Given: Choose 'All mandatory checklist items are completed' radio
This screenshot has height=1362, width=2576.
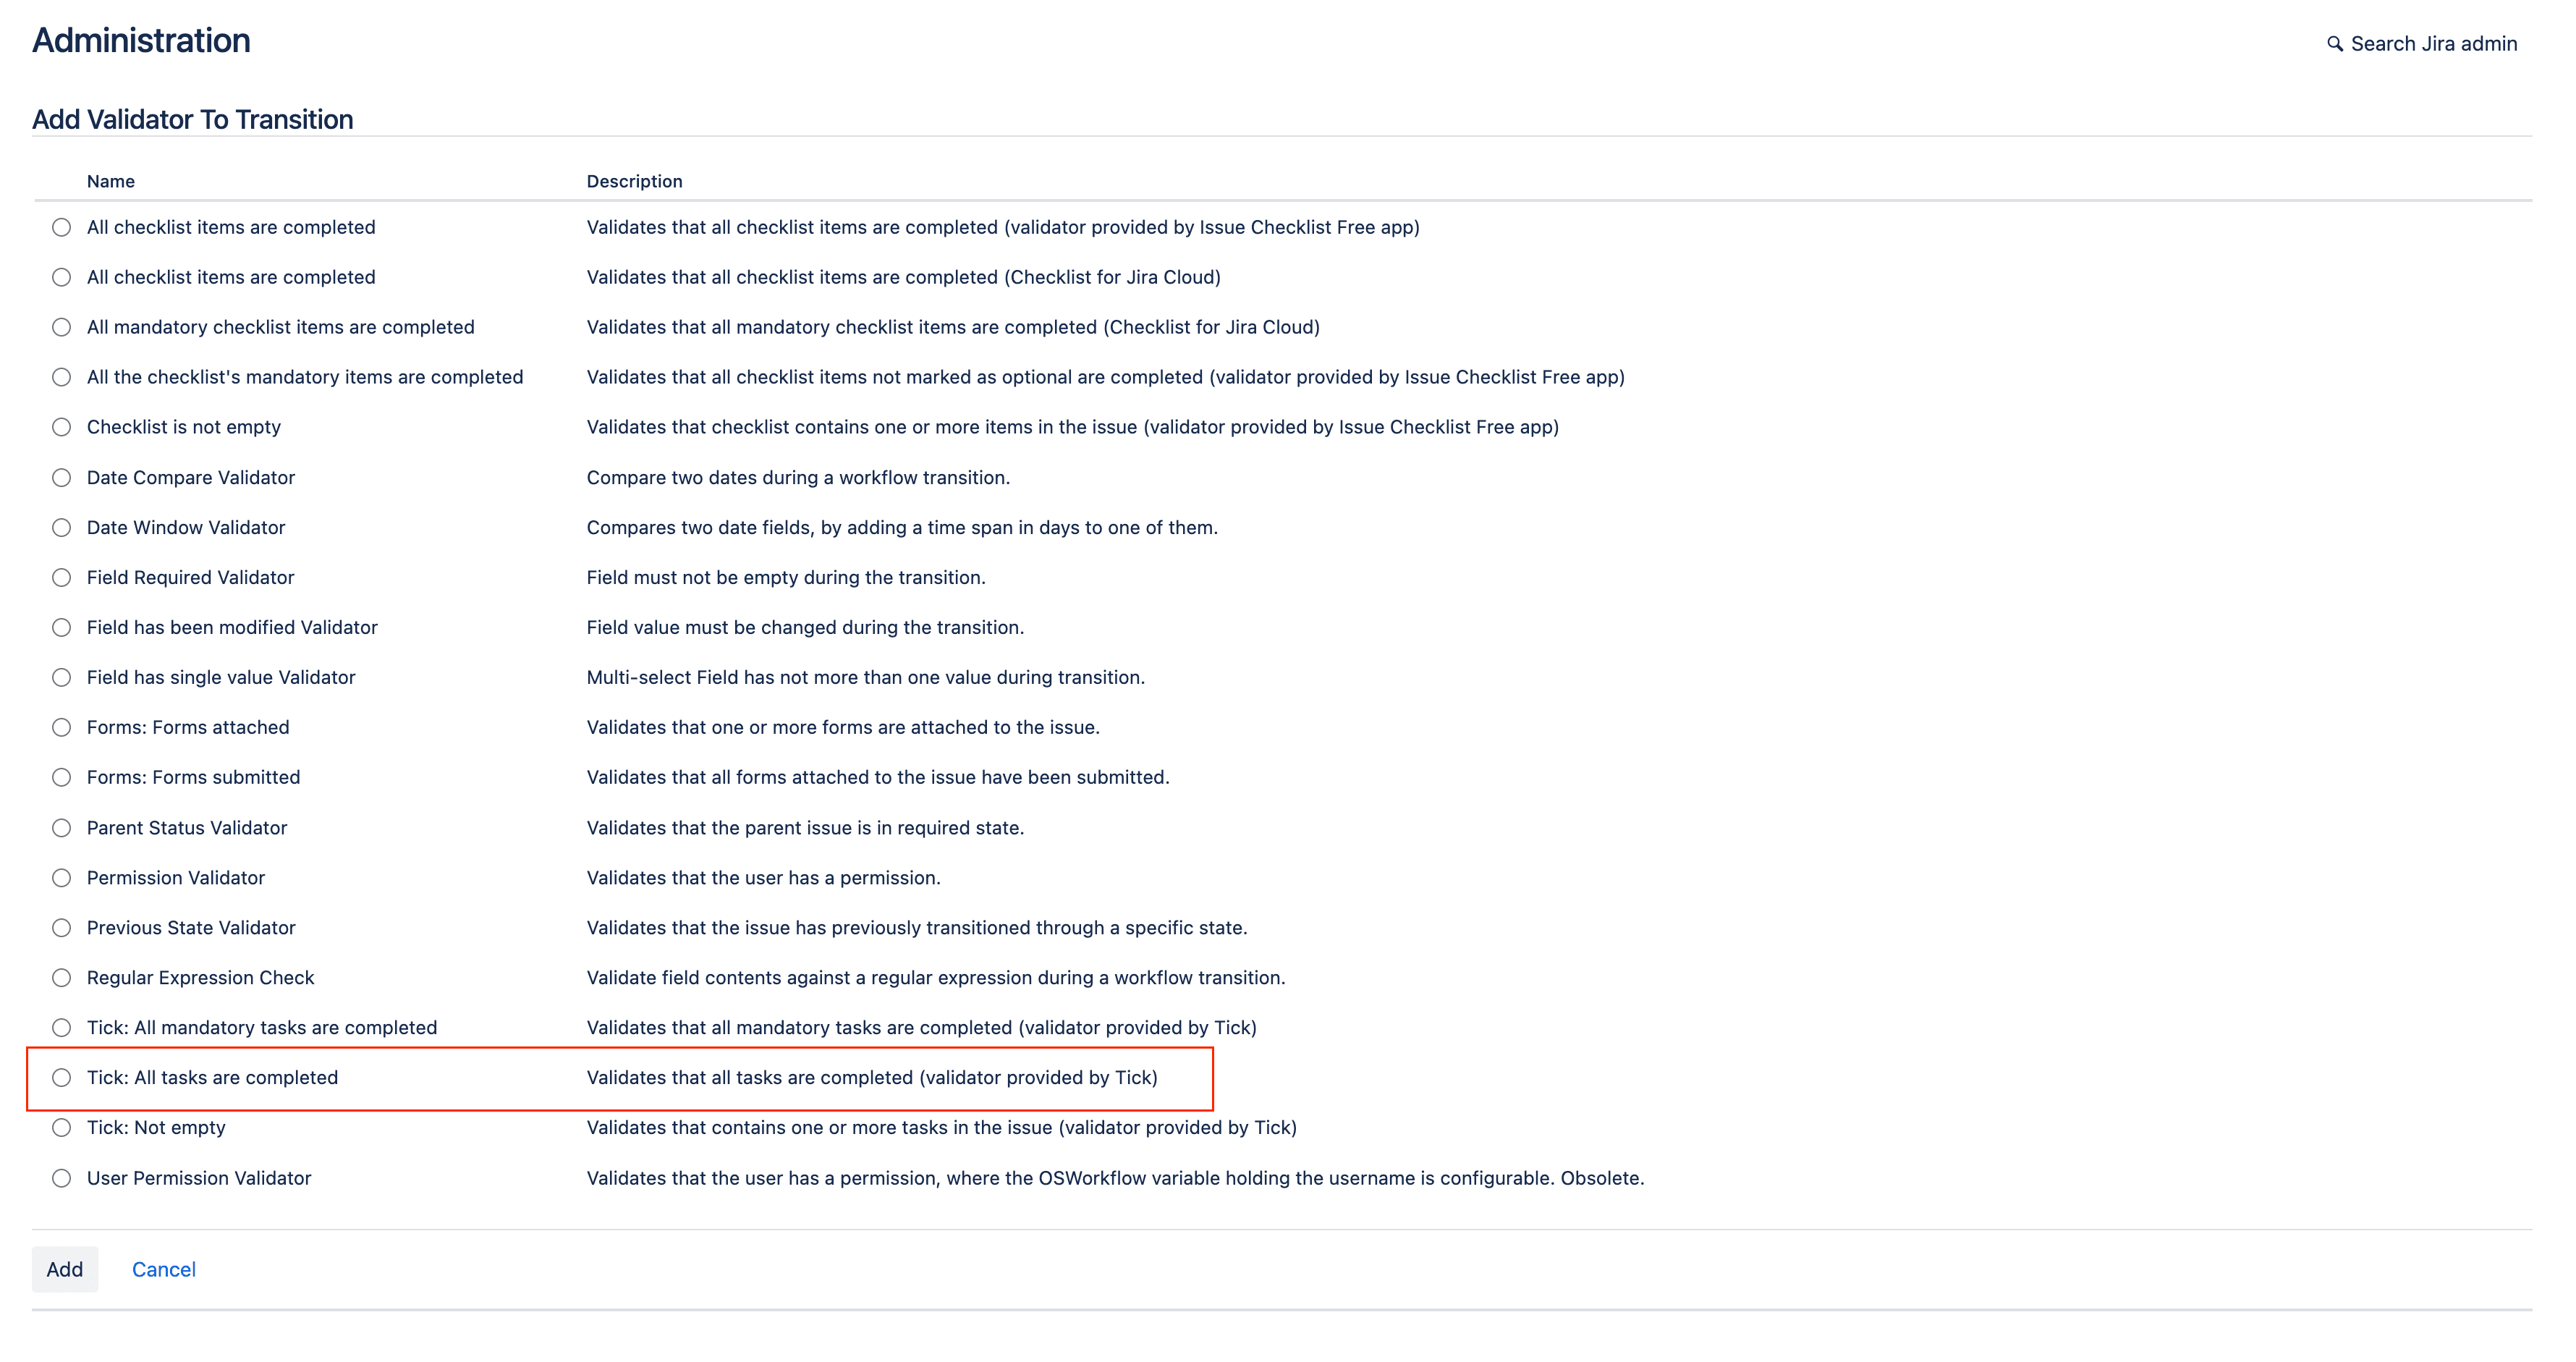Looking at the screenshot, I should click(x=62, y=327).
